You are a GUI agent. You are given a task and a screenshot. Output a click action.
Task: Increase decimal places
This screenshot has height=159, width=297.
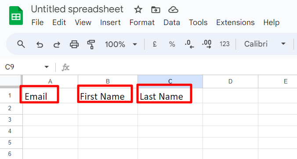tap(206, 44)
